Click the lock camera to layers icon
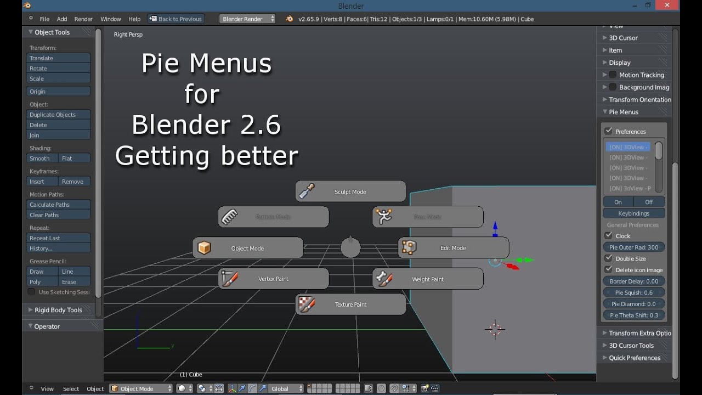Screen dimensions: 702x395 (x=369, y=388)
